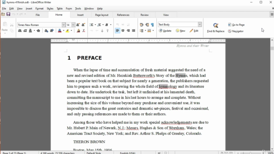
Task: Open the Go to Page dialog
Action: tap(236, 25)
